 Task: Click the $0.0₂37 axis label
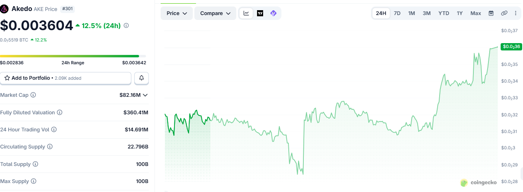[x=510, y=31]
